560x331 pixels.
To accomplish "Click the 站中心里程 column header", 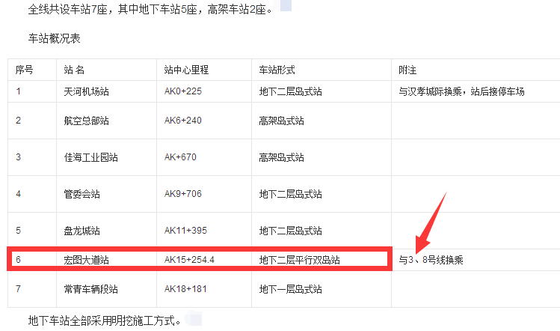I will tap(186, 70).
